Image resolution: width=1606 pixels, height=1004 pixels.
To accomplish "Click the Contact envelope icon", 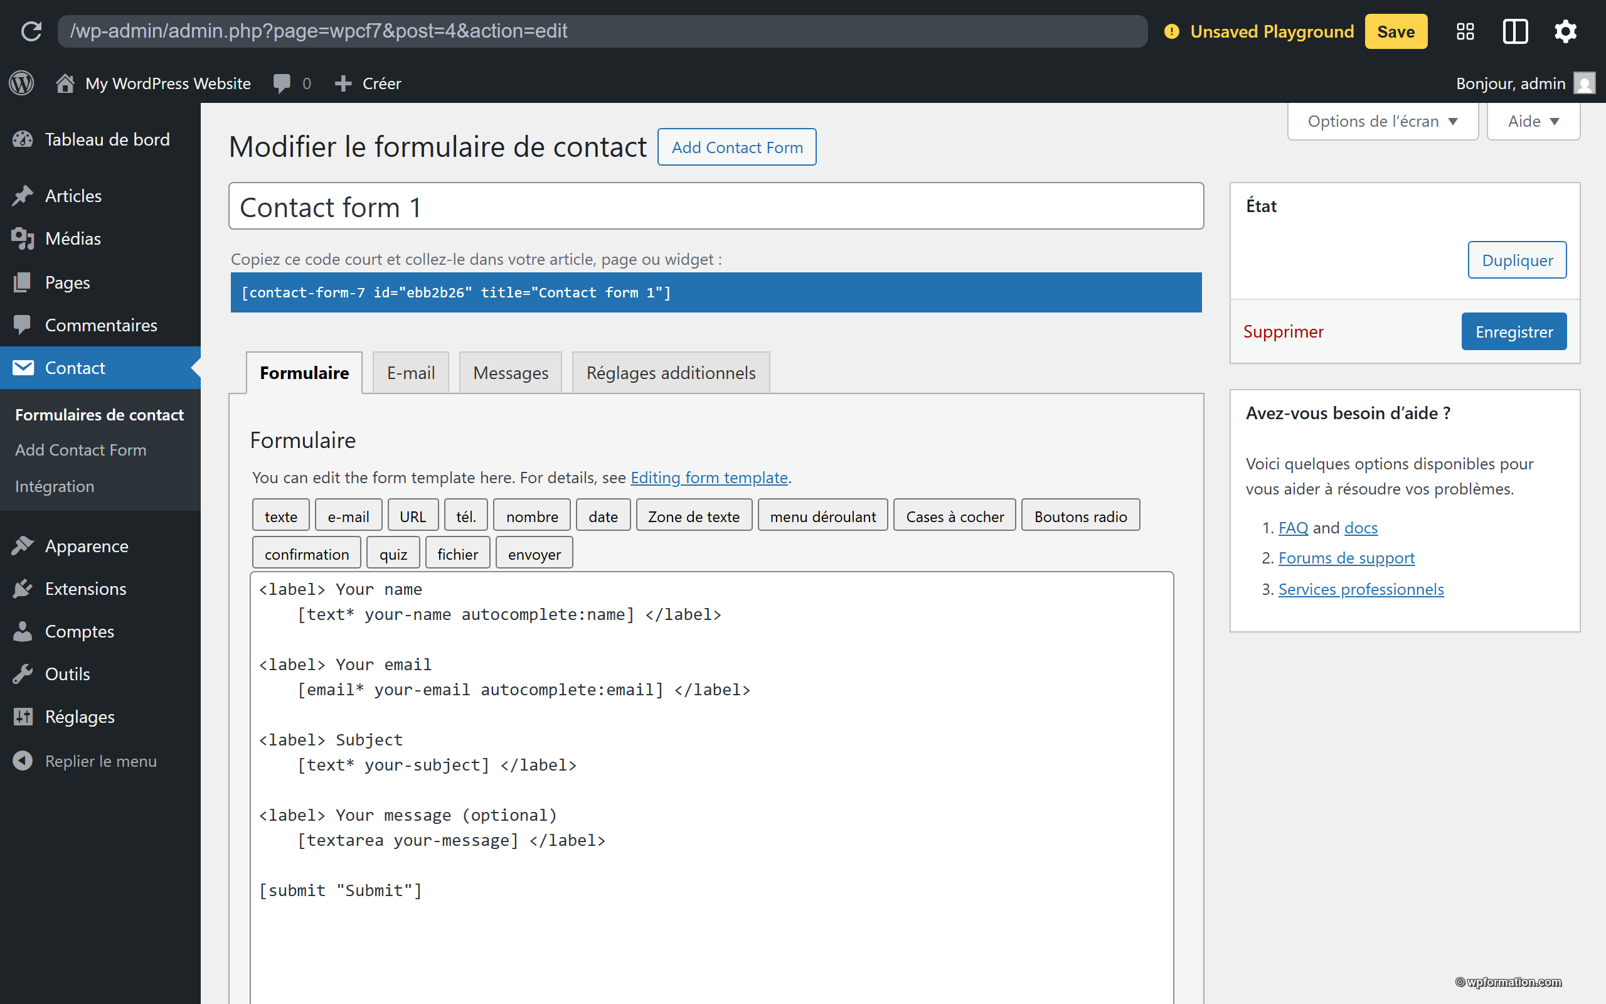I will (23, 368).
